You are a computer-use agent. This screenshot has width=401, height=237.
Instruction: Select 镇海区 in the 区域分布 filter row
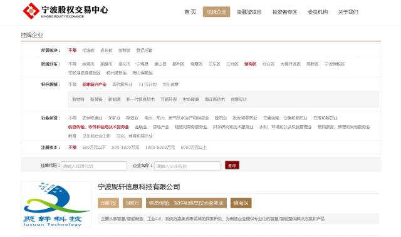250,64
